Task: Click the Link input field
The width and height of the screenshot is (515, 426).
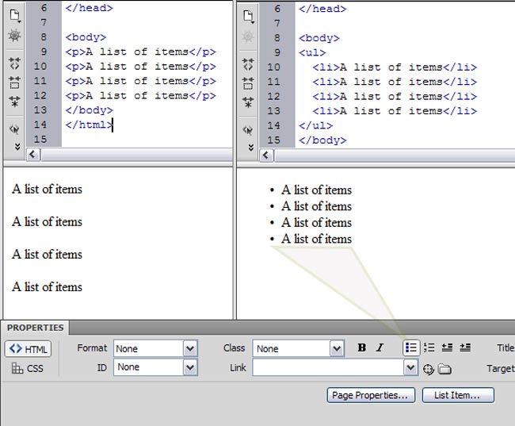Action: (328, 367)
